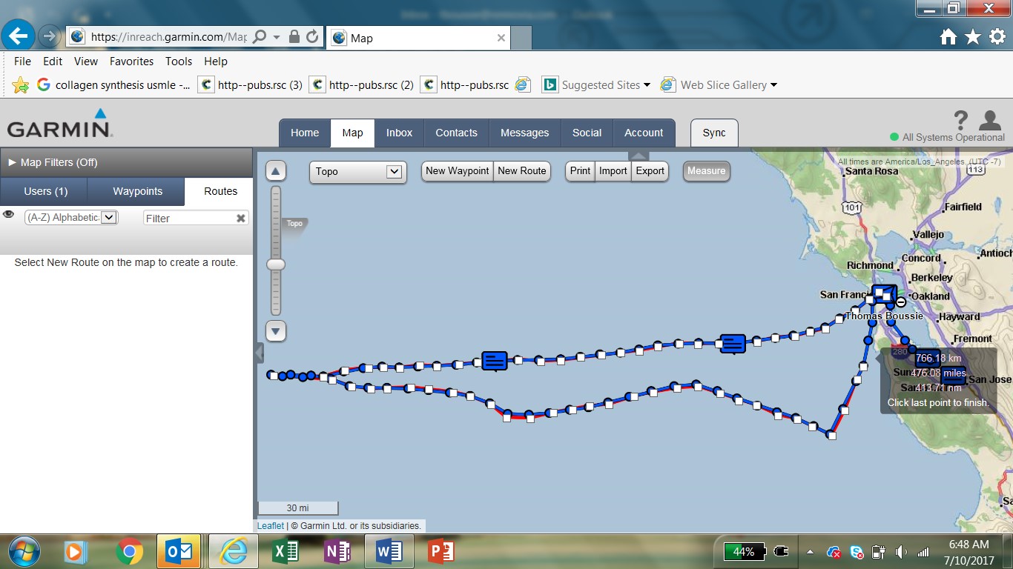Toggle the Measure tool button

706,171
